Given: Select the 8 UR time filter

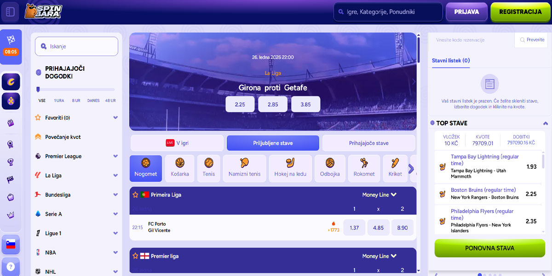Looking at the screenshot, I should 76,100.
